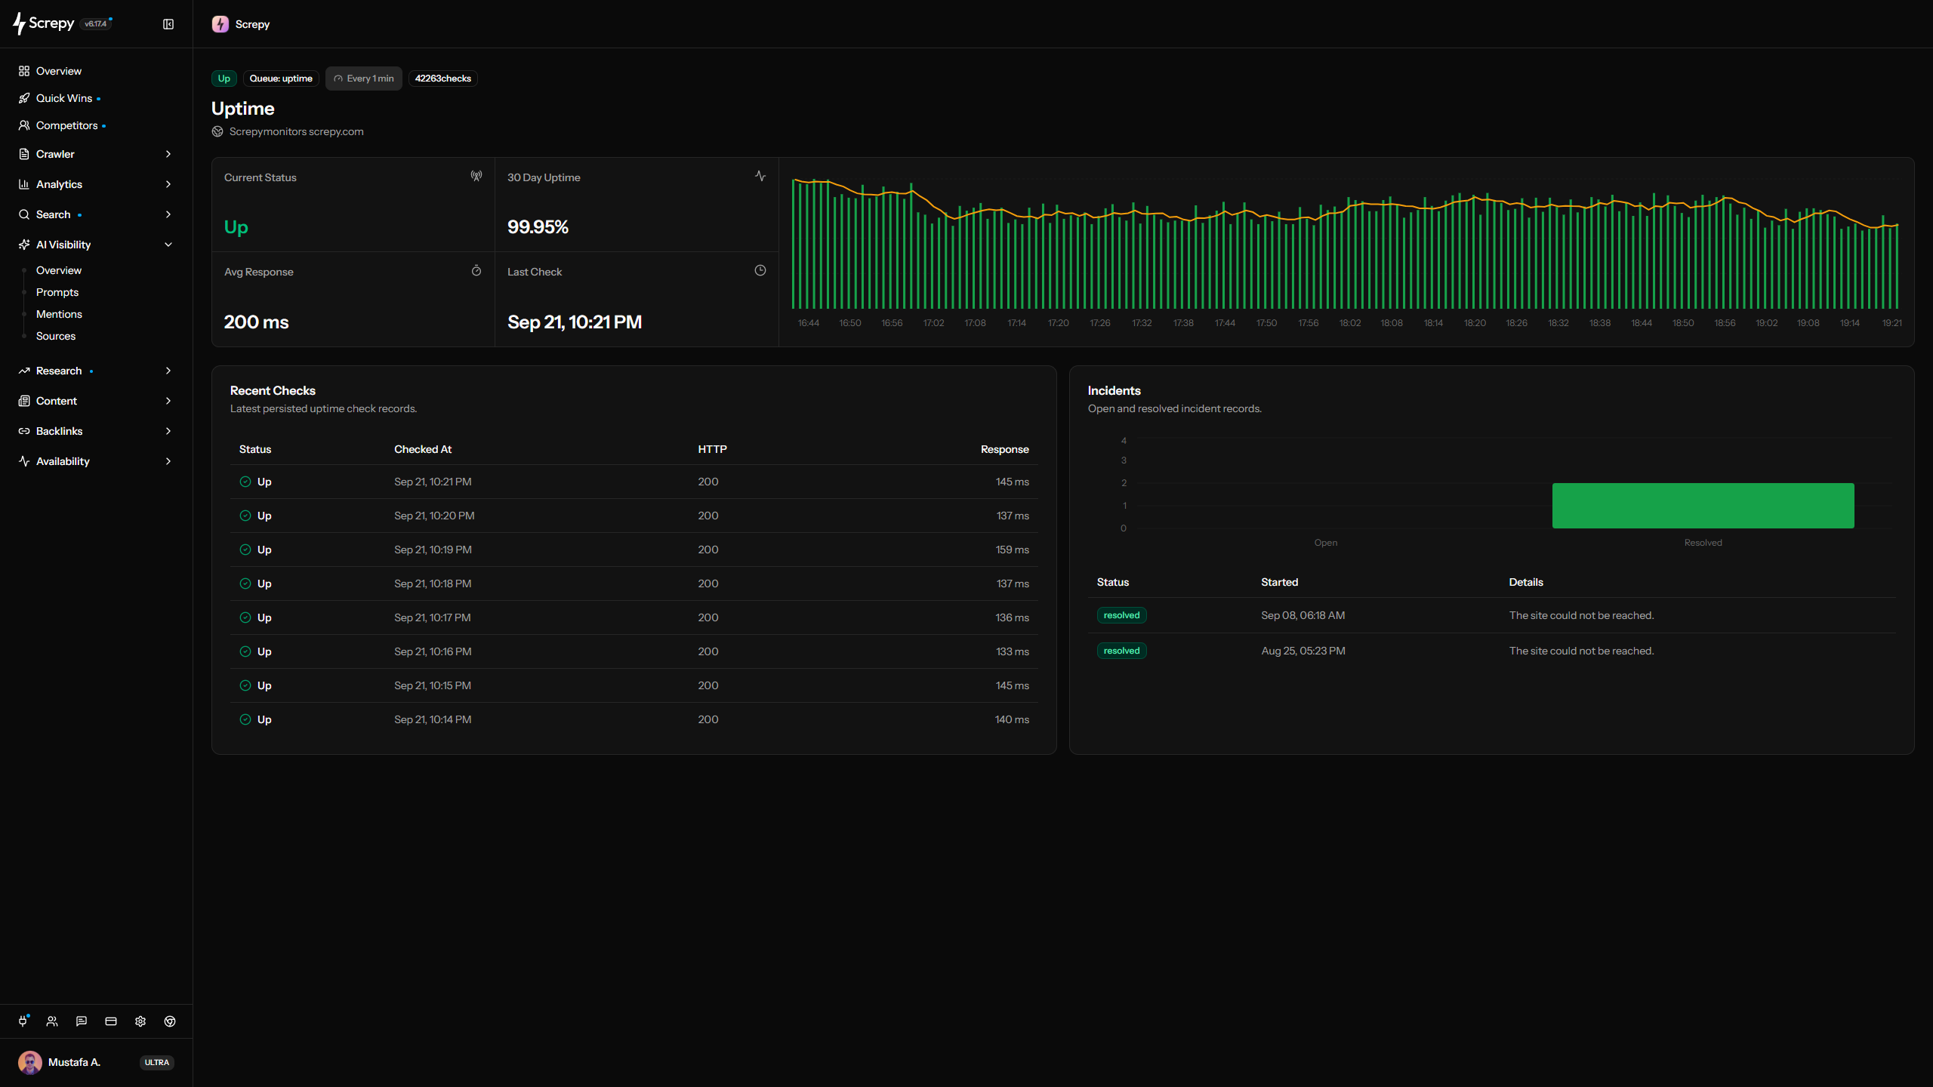Expand the Analytics menu chevron
The width and height of the screenshot is (1933, 1087).
click(168, 184)
